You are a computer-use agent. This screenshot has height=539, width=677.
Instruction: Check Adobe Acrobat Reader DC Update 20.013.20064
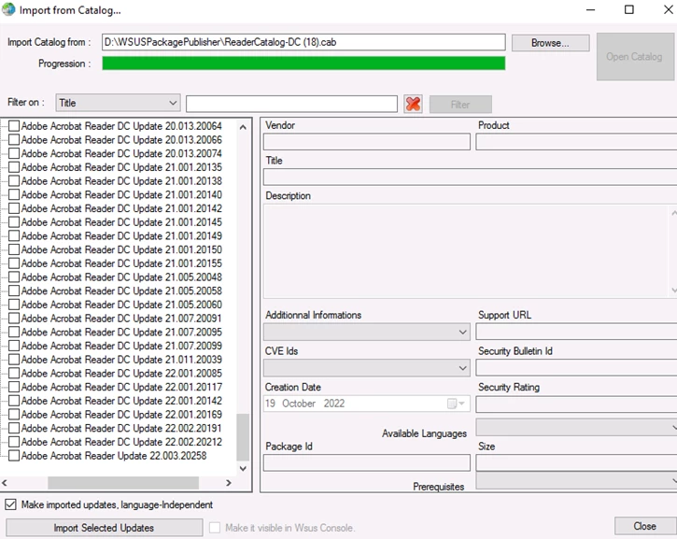tap(14, 126)
